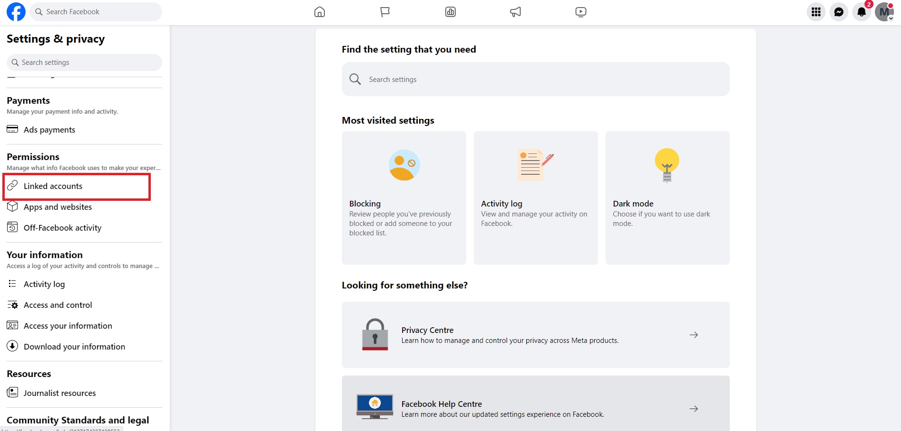Click the Linked accounts chain icon

pyautogui.click(x=12, y=186)
